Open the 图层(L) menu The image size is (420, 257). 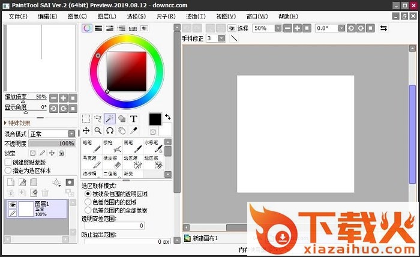point(107,17)
